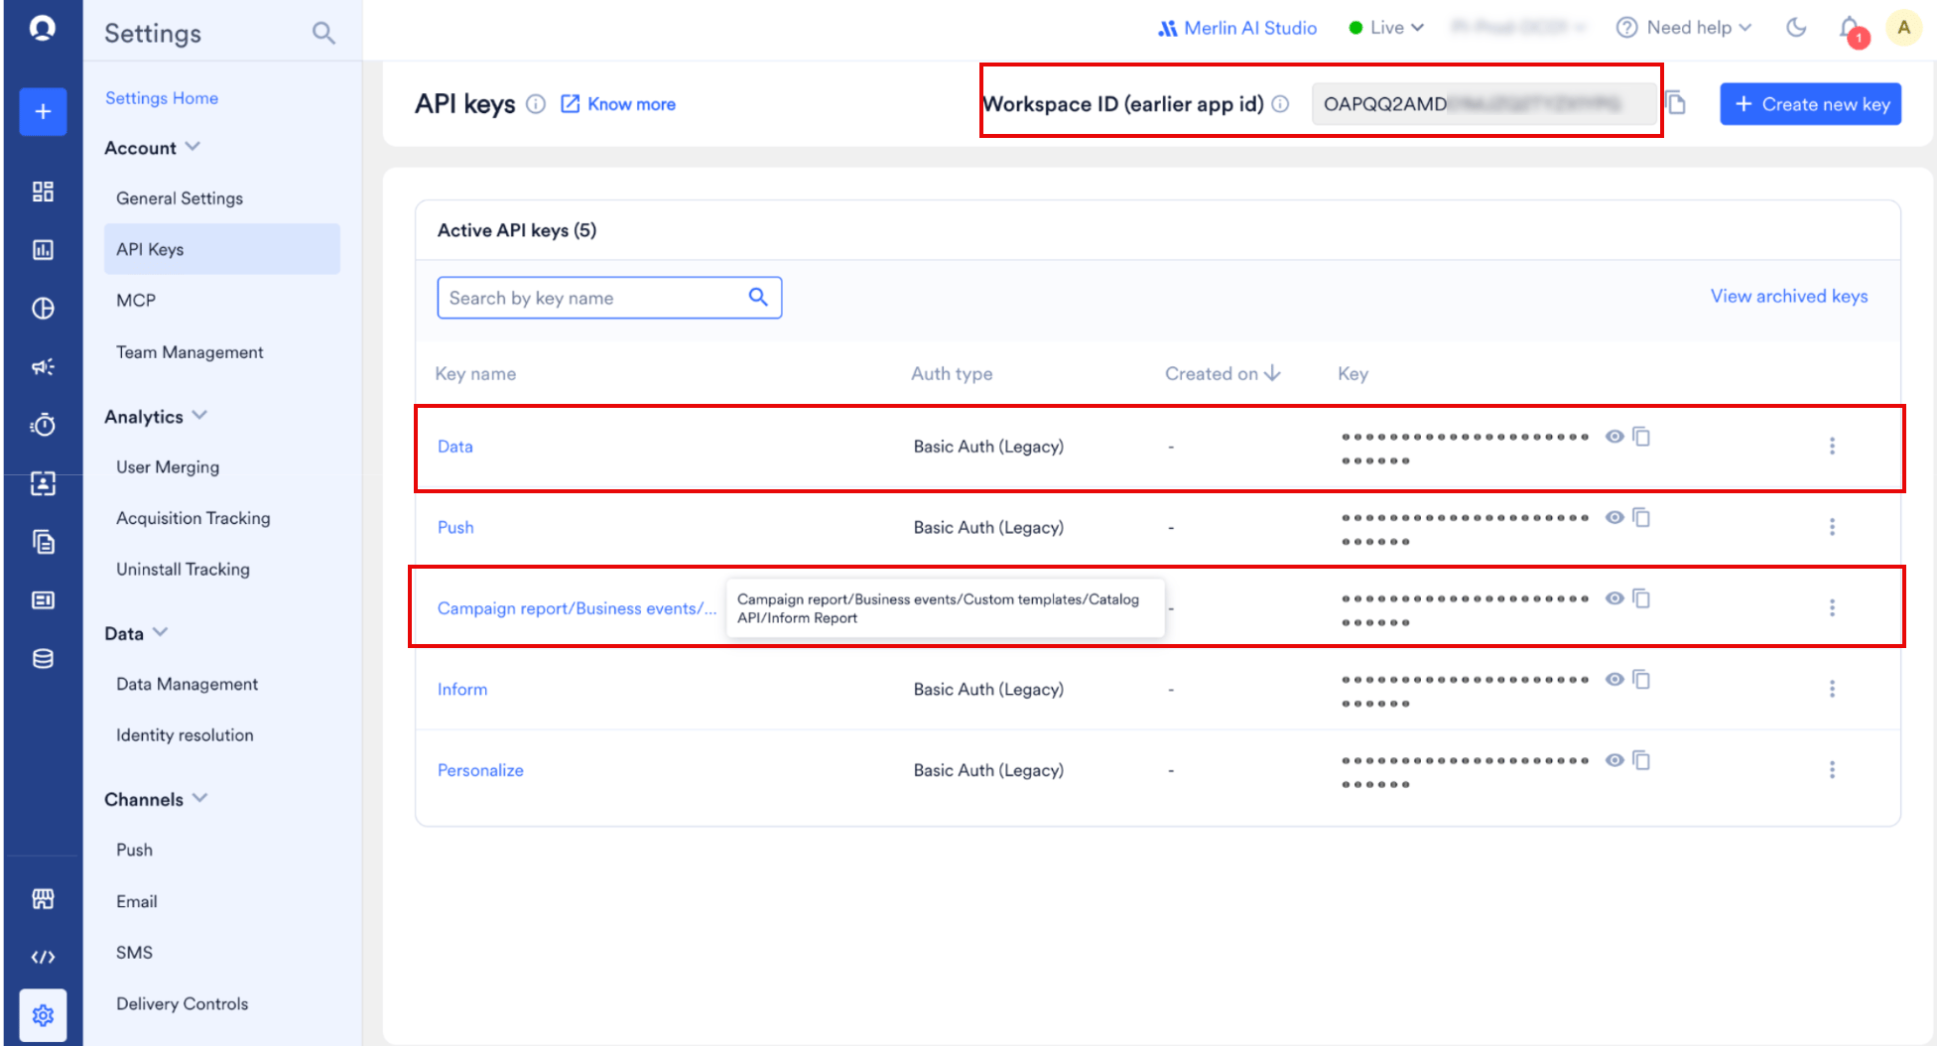Open the Live environment dropdown
The width and height of the screenshot is (1937, 1046).
[1386, 28]
